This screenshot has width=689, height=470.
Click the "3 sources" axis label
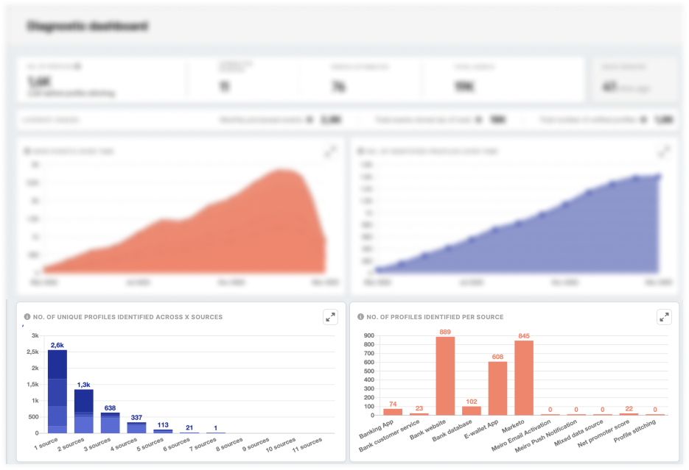pyautogui.click(x=97, y=444)
